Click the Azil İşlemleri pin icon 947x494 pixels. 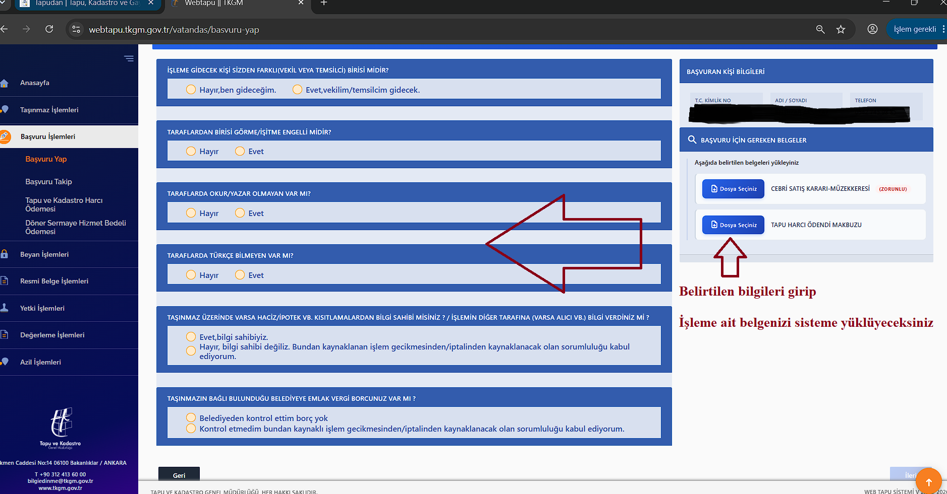pyautogui.click(x=5, y=362)
